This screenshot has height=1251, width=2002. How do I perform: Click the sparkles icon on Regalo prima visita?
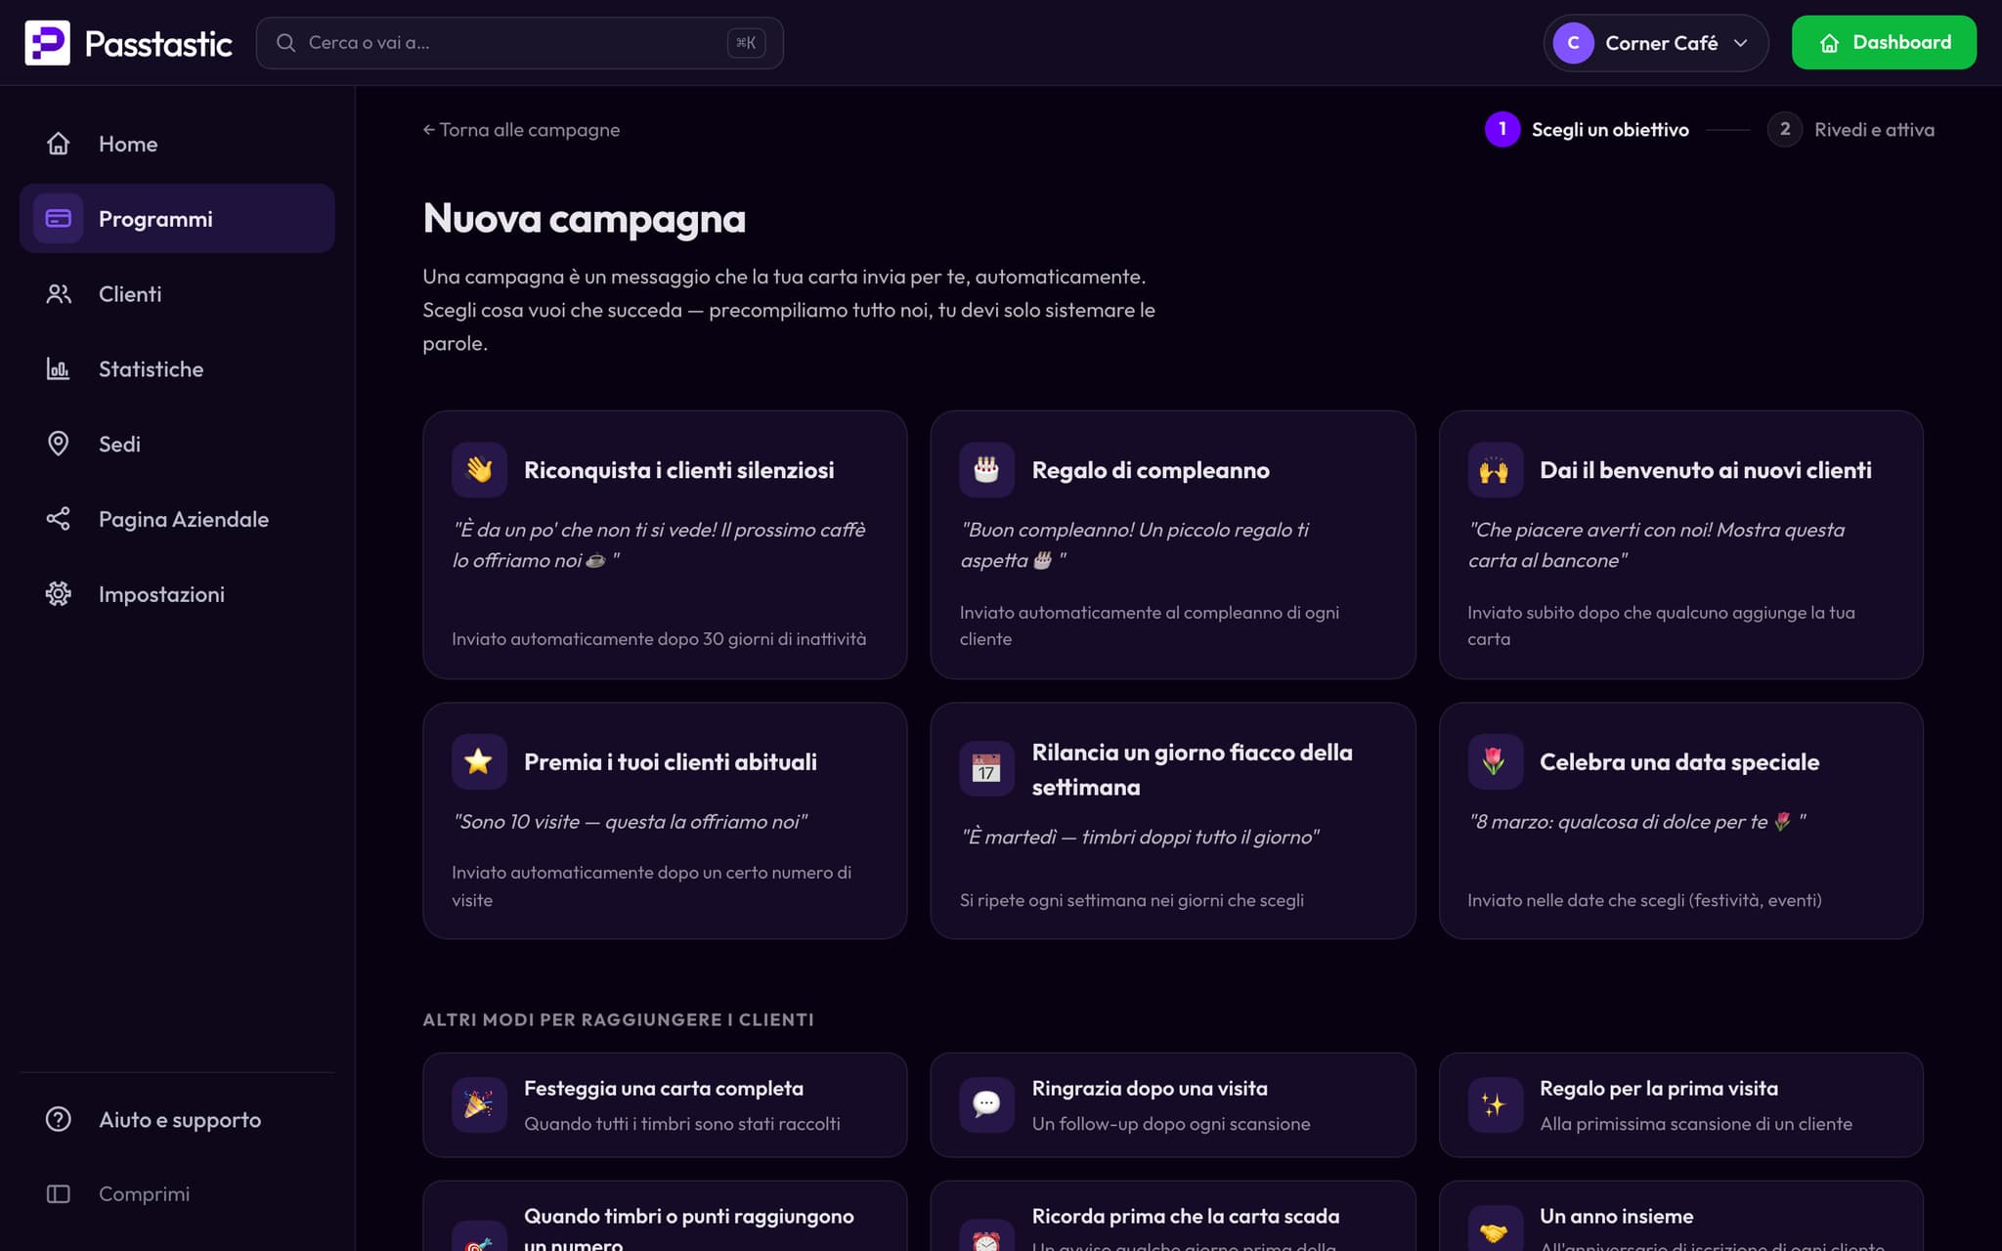click(x=1495, y=1105)
